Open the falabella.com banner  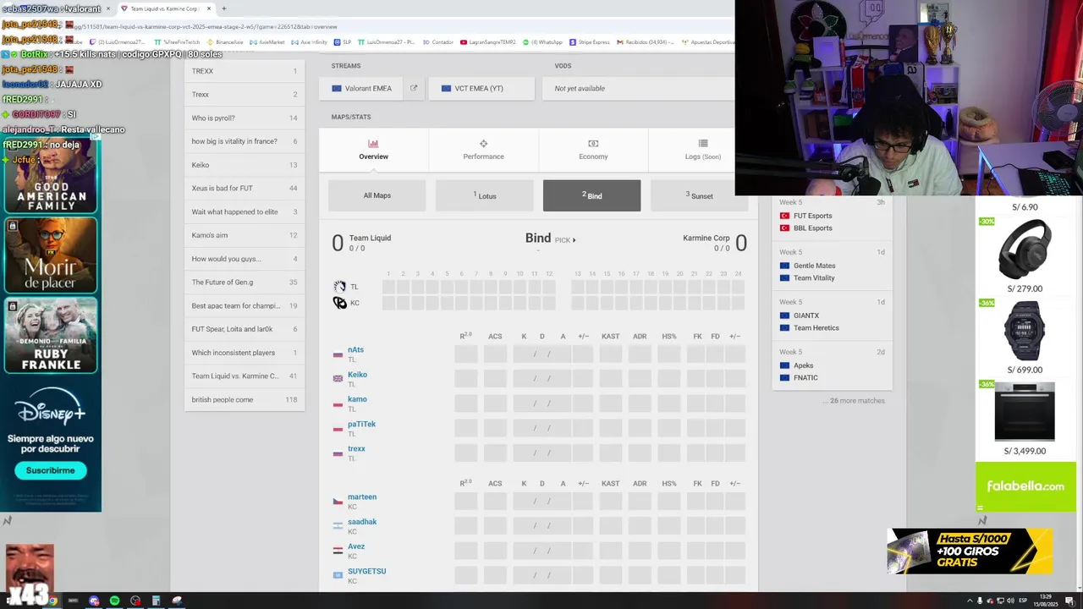(1025, 486)
